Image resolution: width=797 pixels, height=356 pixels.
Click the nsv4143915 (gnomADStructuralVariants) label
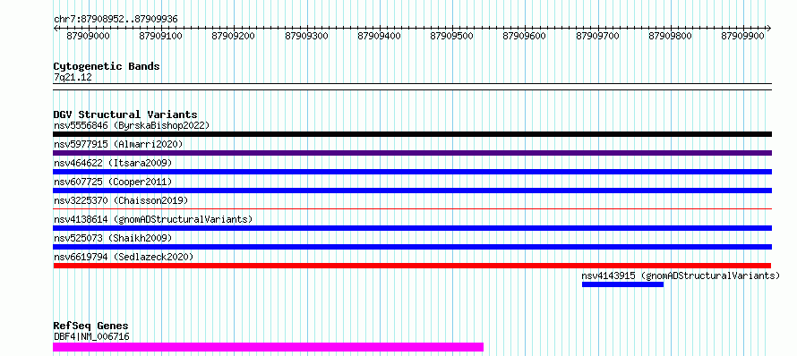pos(681,275)
